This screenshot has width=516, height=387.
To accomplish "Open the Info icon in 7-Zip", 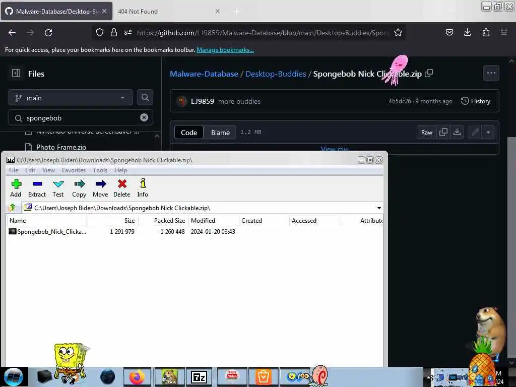I will pyautogui.click(x=143, y=188).
